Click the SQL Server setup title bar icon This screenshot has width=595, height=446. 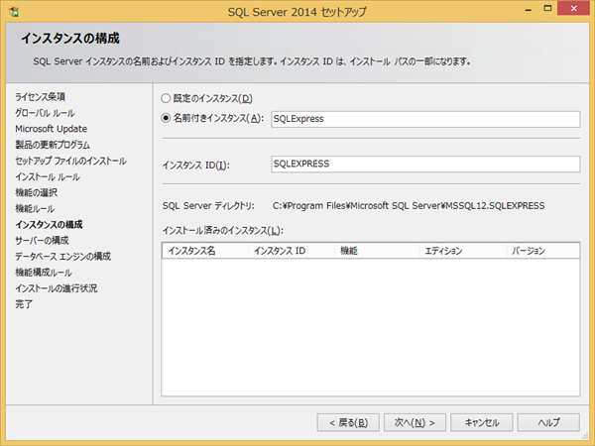coord(14,11)
